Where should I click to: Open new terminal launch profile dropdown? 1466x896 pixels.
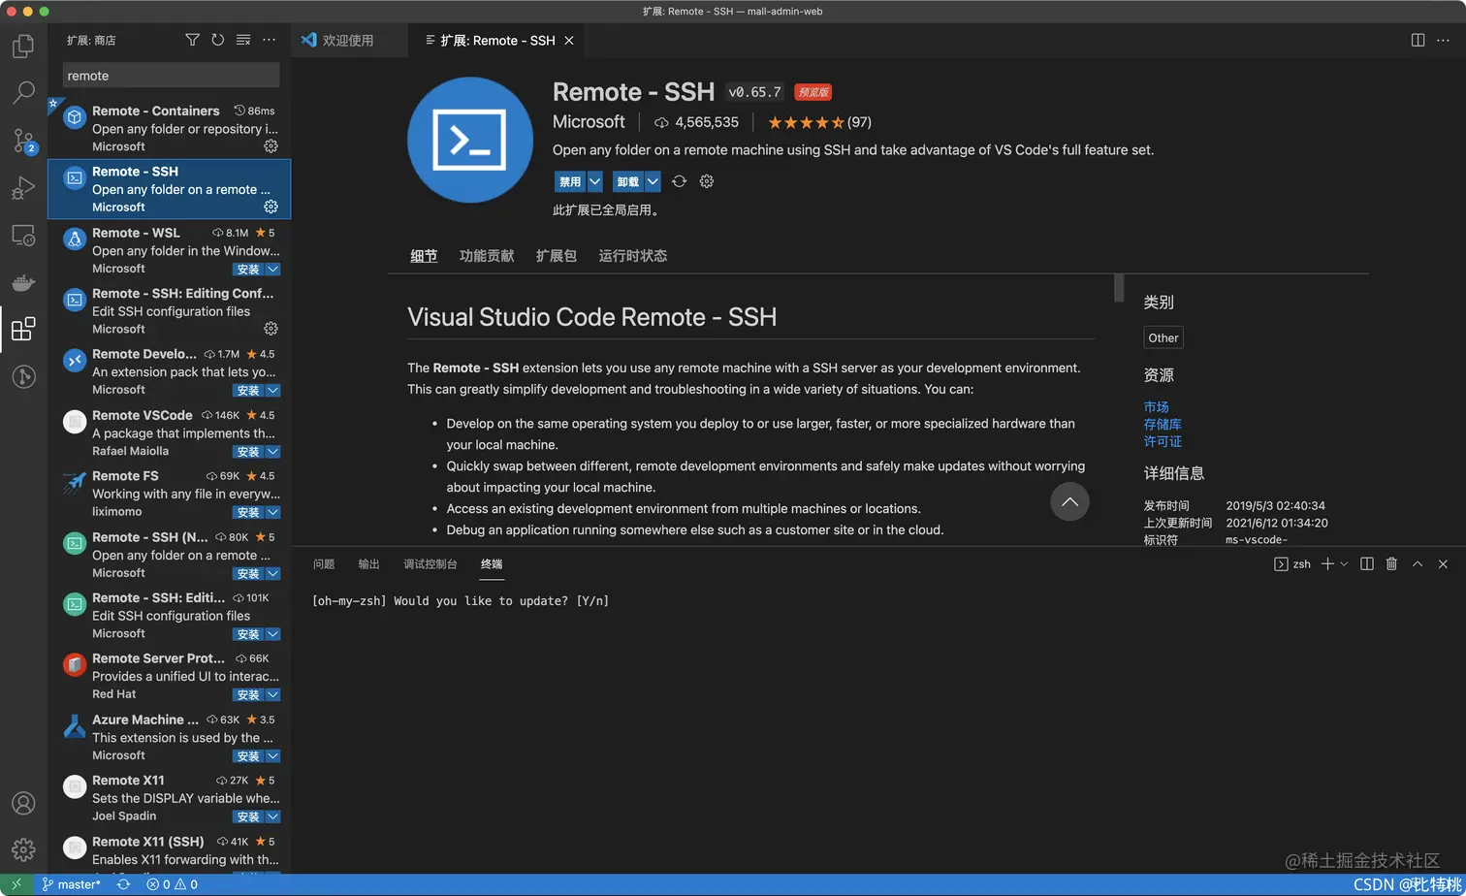[x=1344, y=563]
